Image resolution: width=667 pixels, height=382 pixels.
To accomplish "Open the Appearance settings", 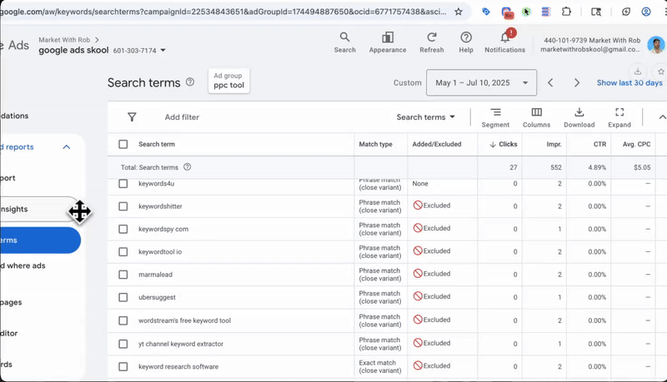I will click(x=388, y=42).
